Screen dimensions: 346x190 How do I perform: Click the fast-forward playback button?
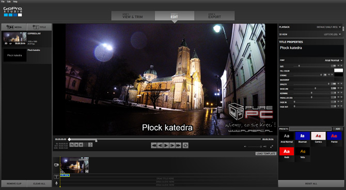point(179,145)
